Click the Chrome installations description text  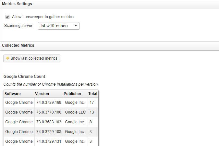tap(51, 84)
